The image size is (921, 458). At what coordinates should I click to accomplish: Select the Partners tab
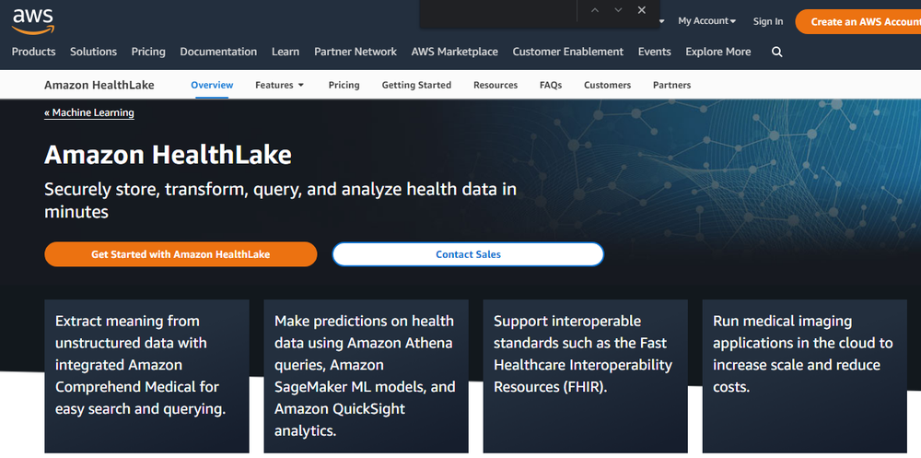(672, 85)
